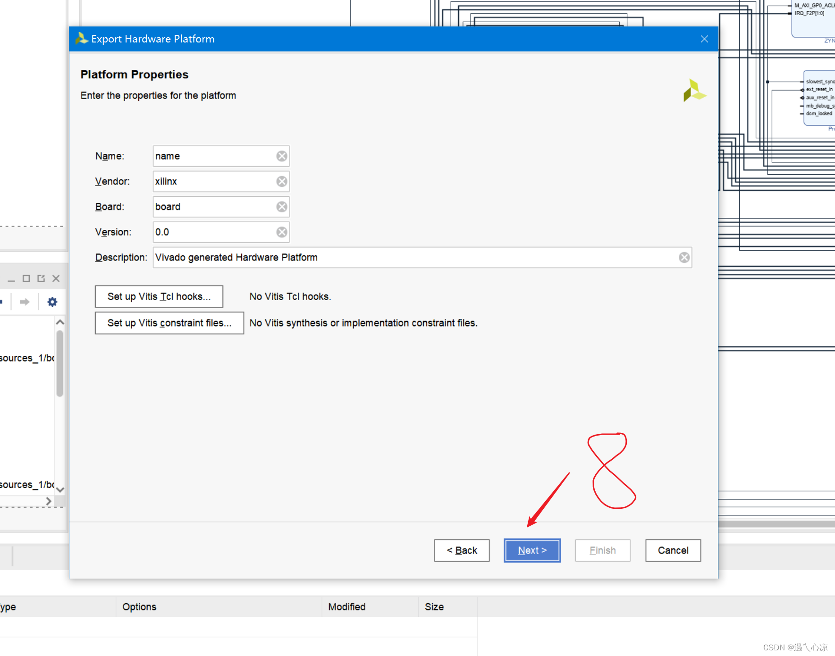
Task: Cancel the export wizard
Action: [673, 551]
